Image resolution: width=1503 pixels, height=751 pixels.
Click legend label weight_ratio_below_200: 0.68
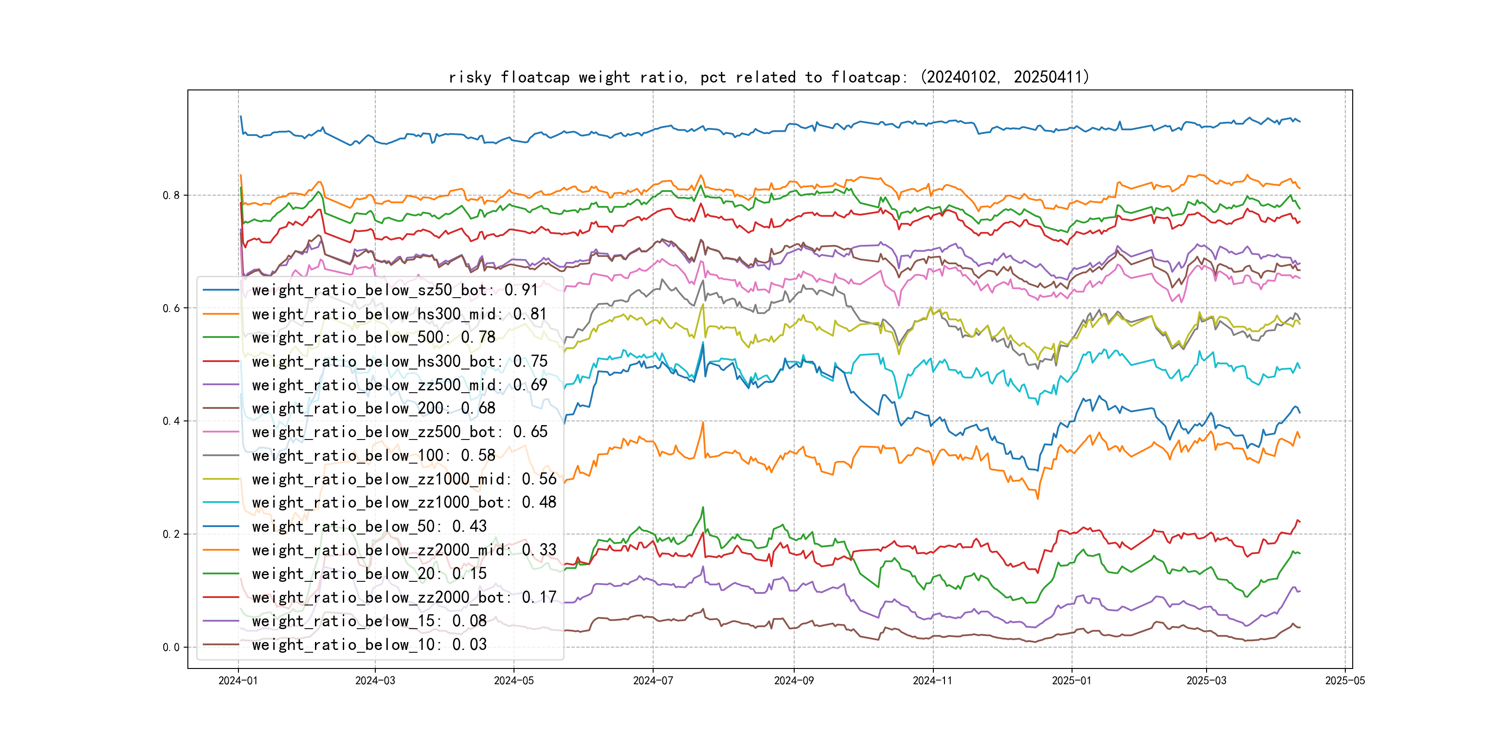coord(373,408)
